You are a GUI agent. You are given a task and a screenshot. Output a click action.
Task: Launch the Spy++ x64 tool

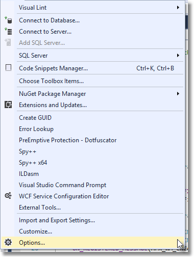92,163
